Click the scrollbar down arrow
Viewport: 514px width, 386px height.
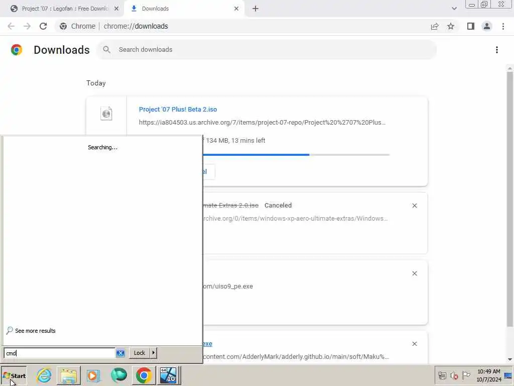pyautogui.click(x=509, y=359)
